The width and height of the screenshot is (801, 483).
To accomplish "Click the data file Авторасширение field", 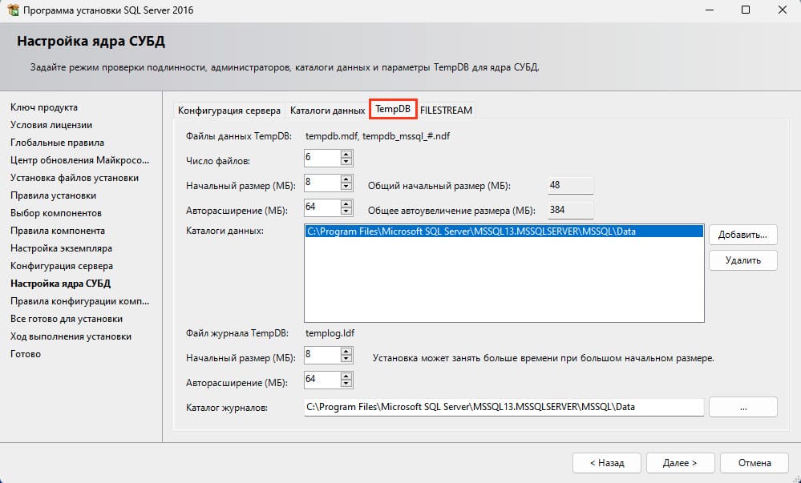I will tap(322, 207).
